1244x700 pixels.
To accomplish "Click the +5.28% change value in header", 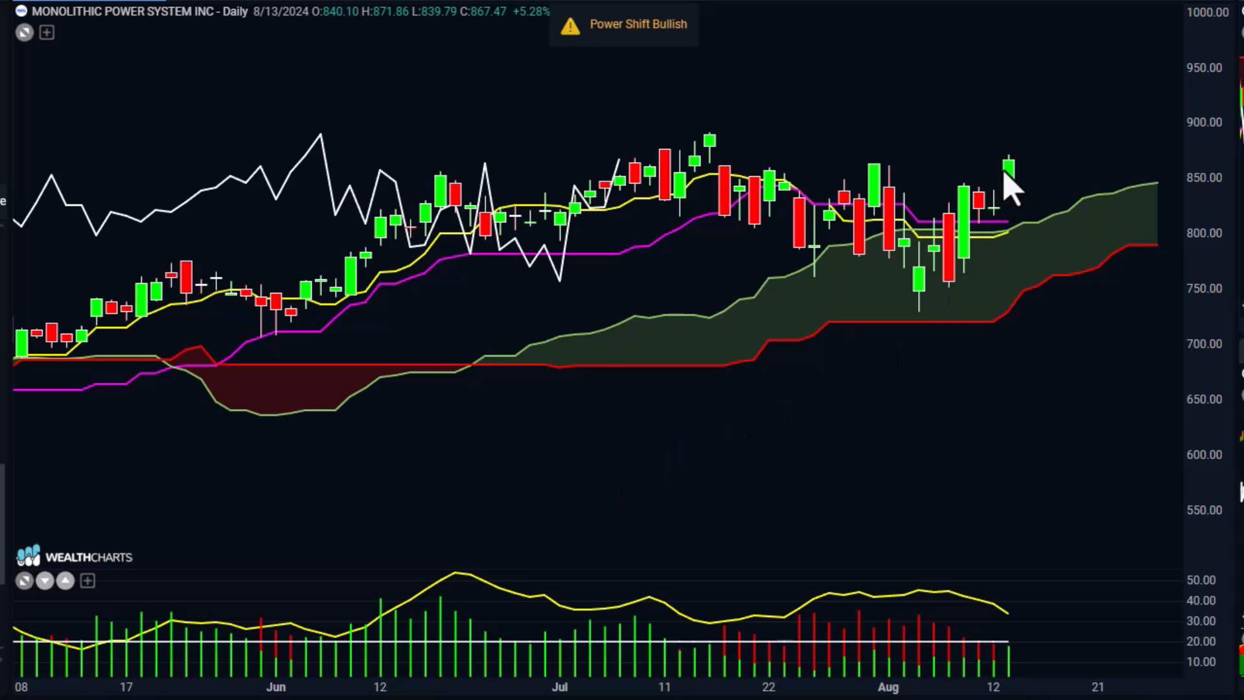I will 531,11.
